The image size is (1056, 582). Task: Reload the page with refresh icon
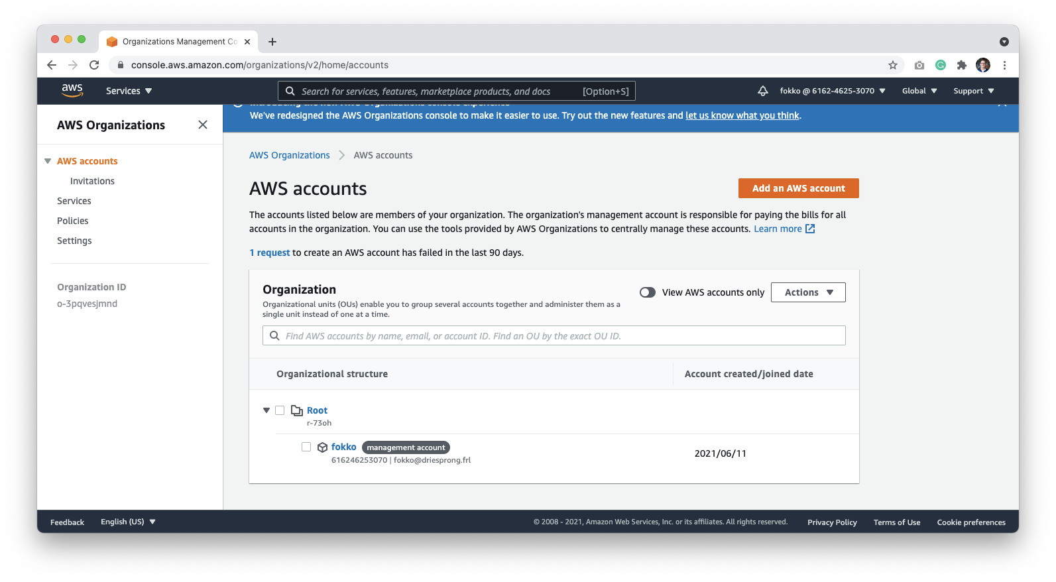coord(94,65)
